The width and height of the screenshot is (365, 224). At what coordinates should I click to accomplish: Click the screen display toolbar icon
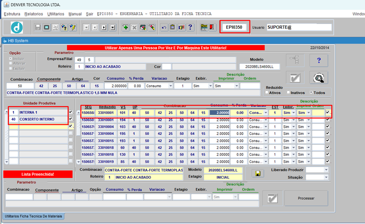point(47,28)
